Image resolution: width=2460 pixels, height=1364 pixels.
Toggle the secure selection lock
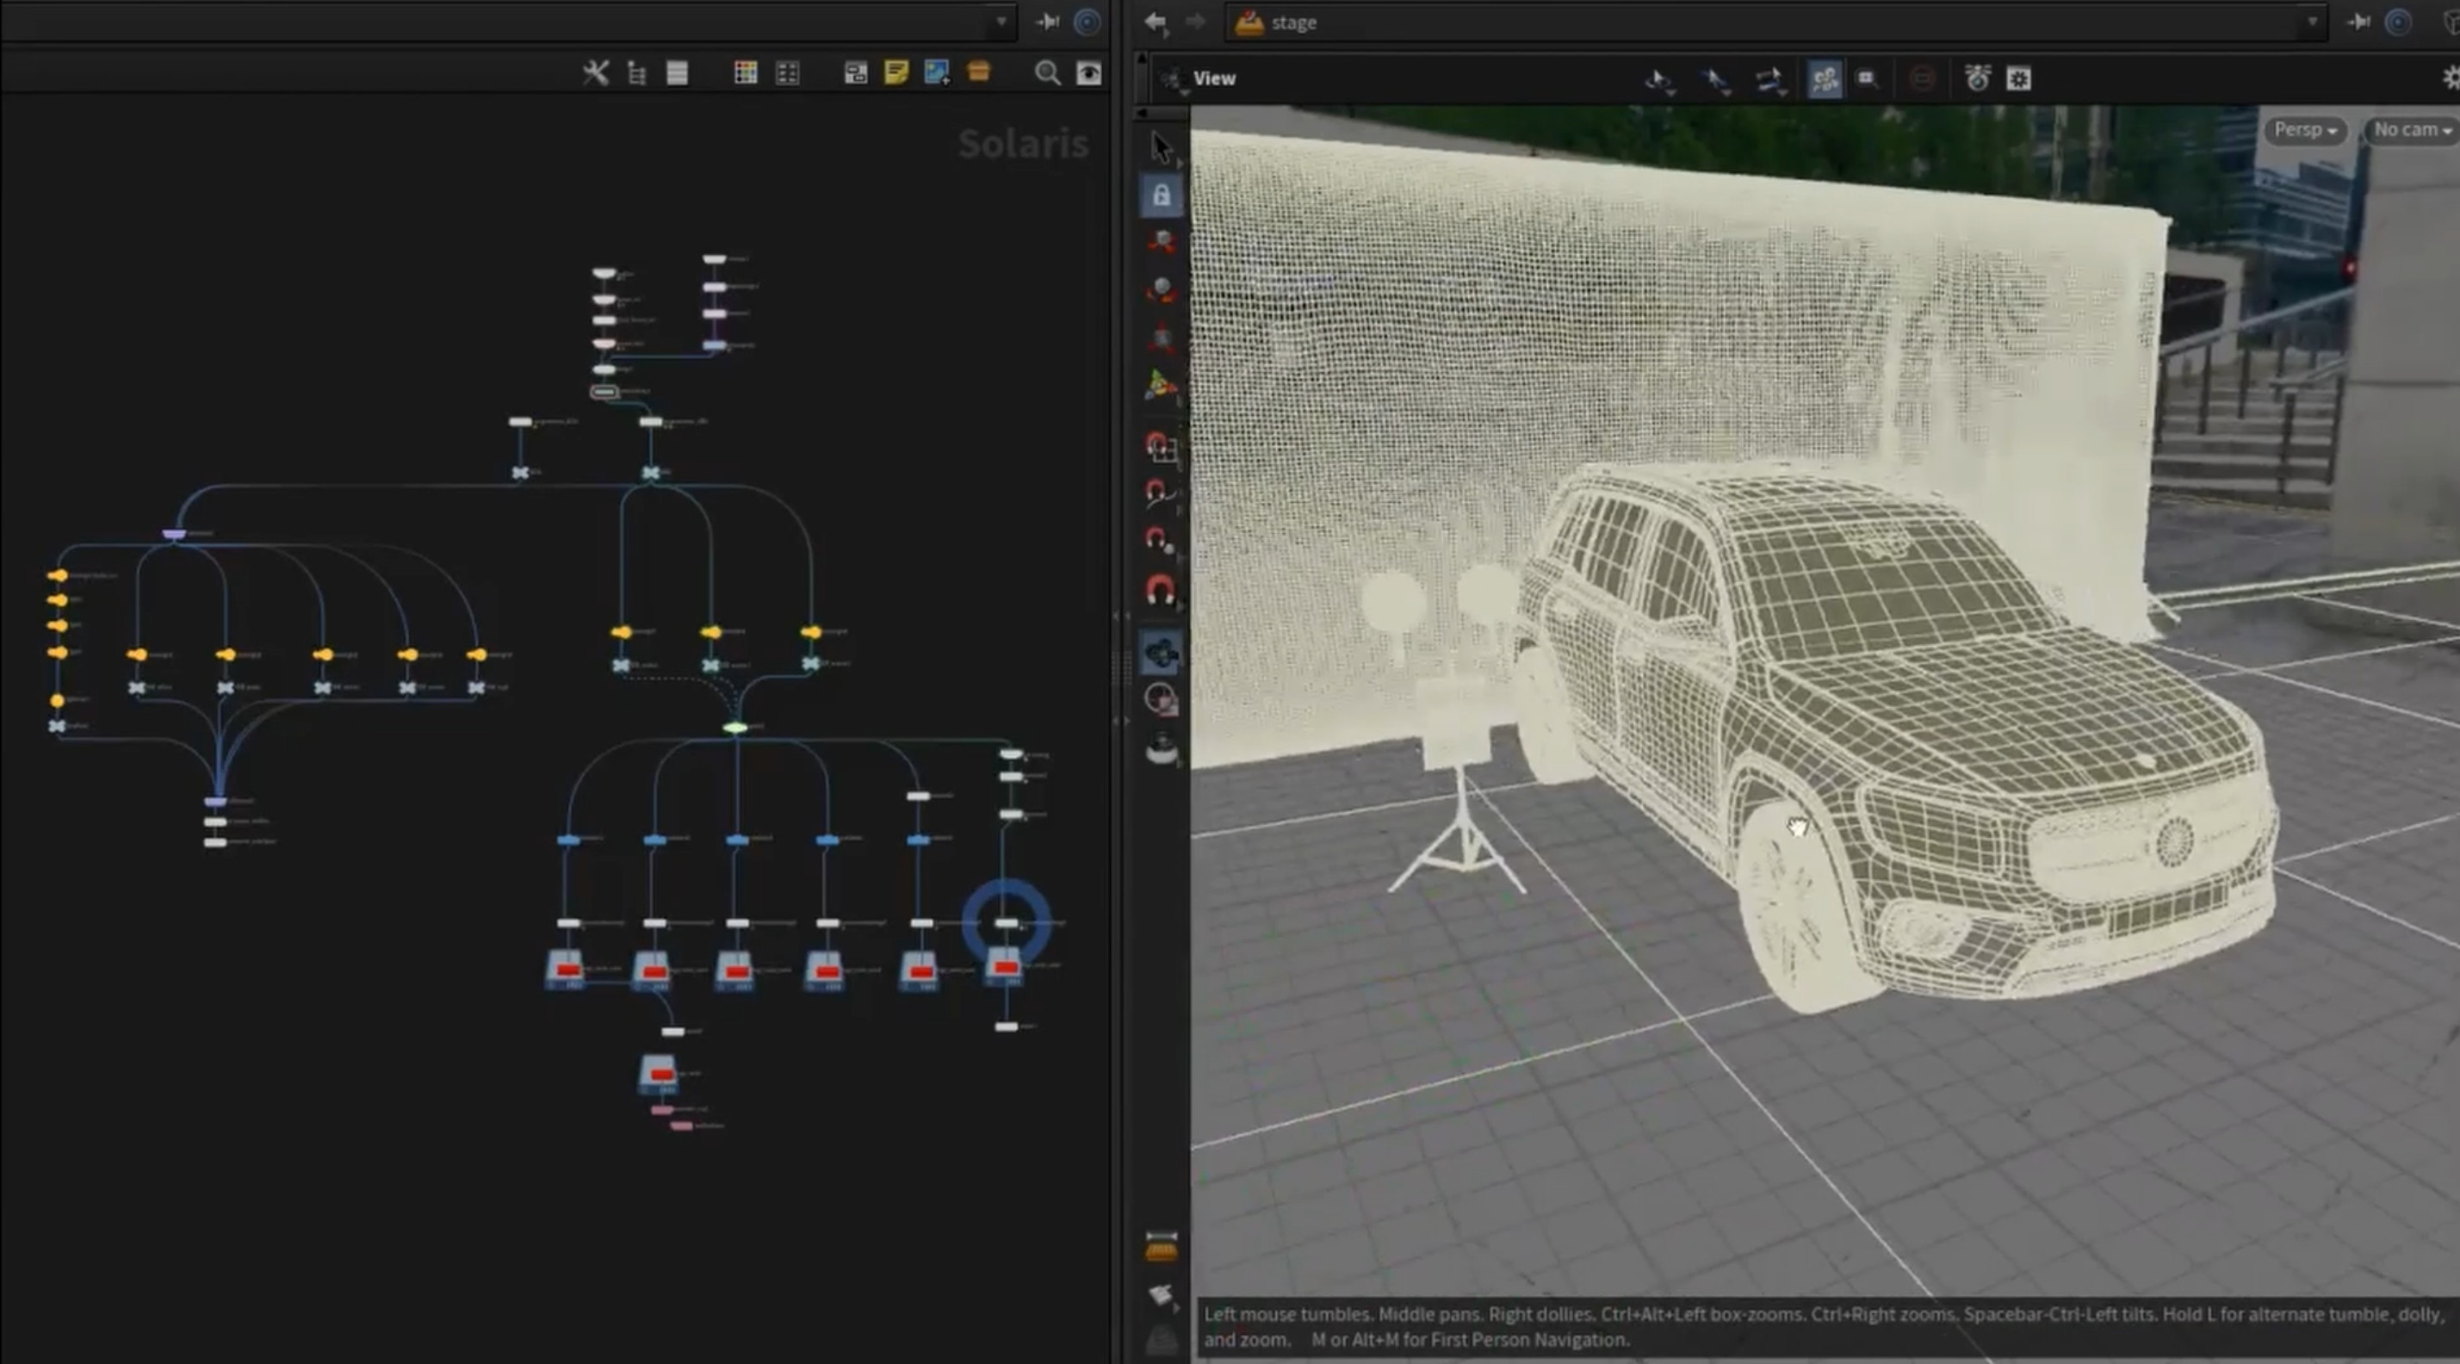tap(1161, 195)
